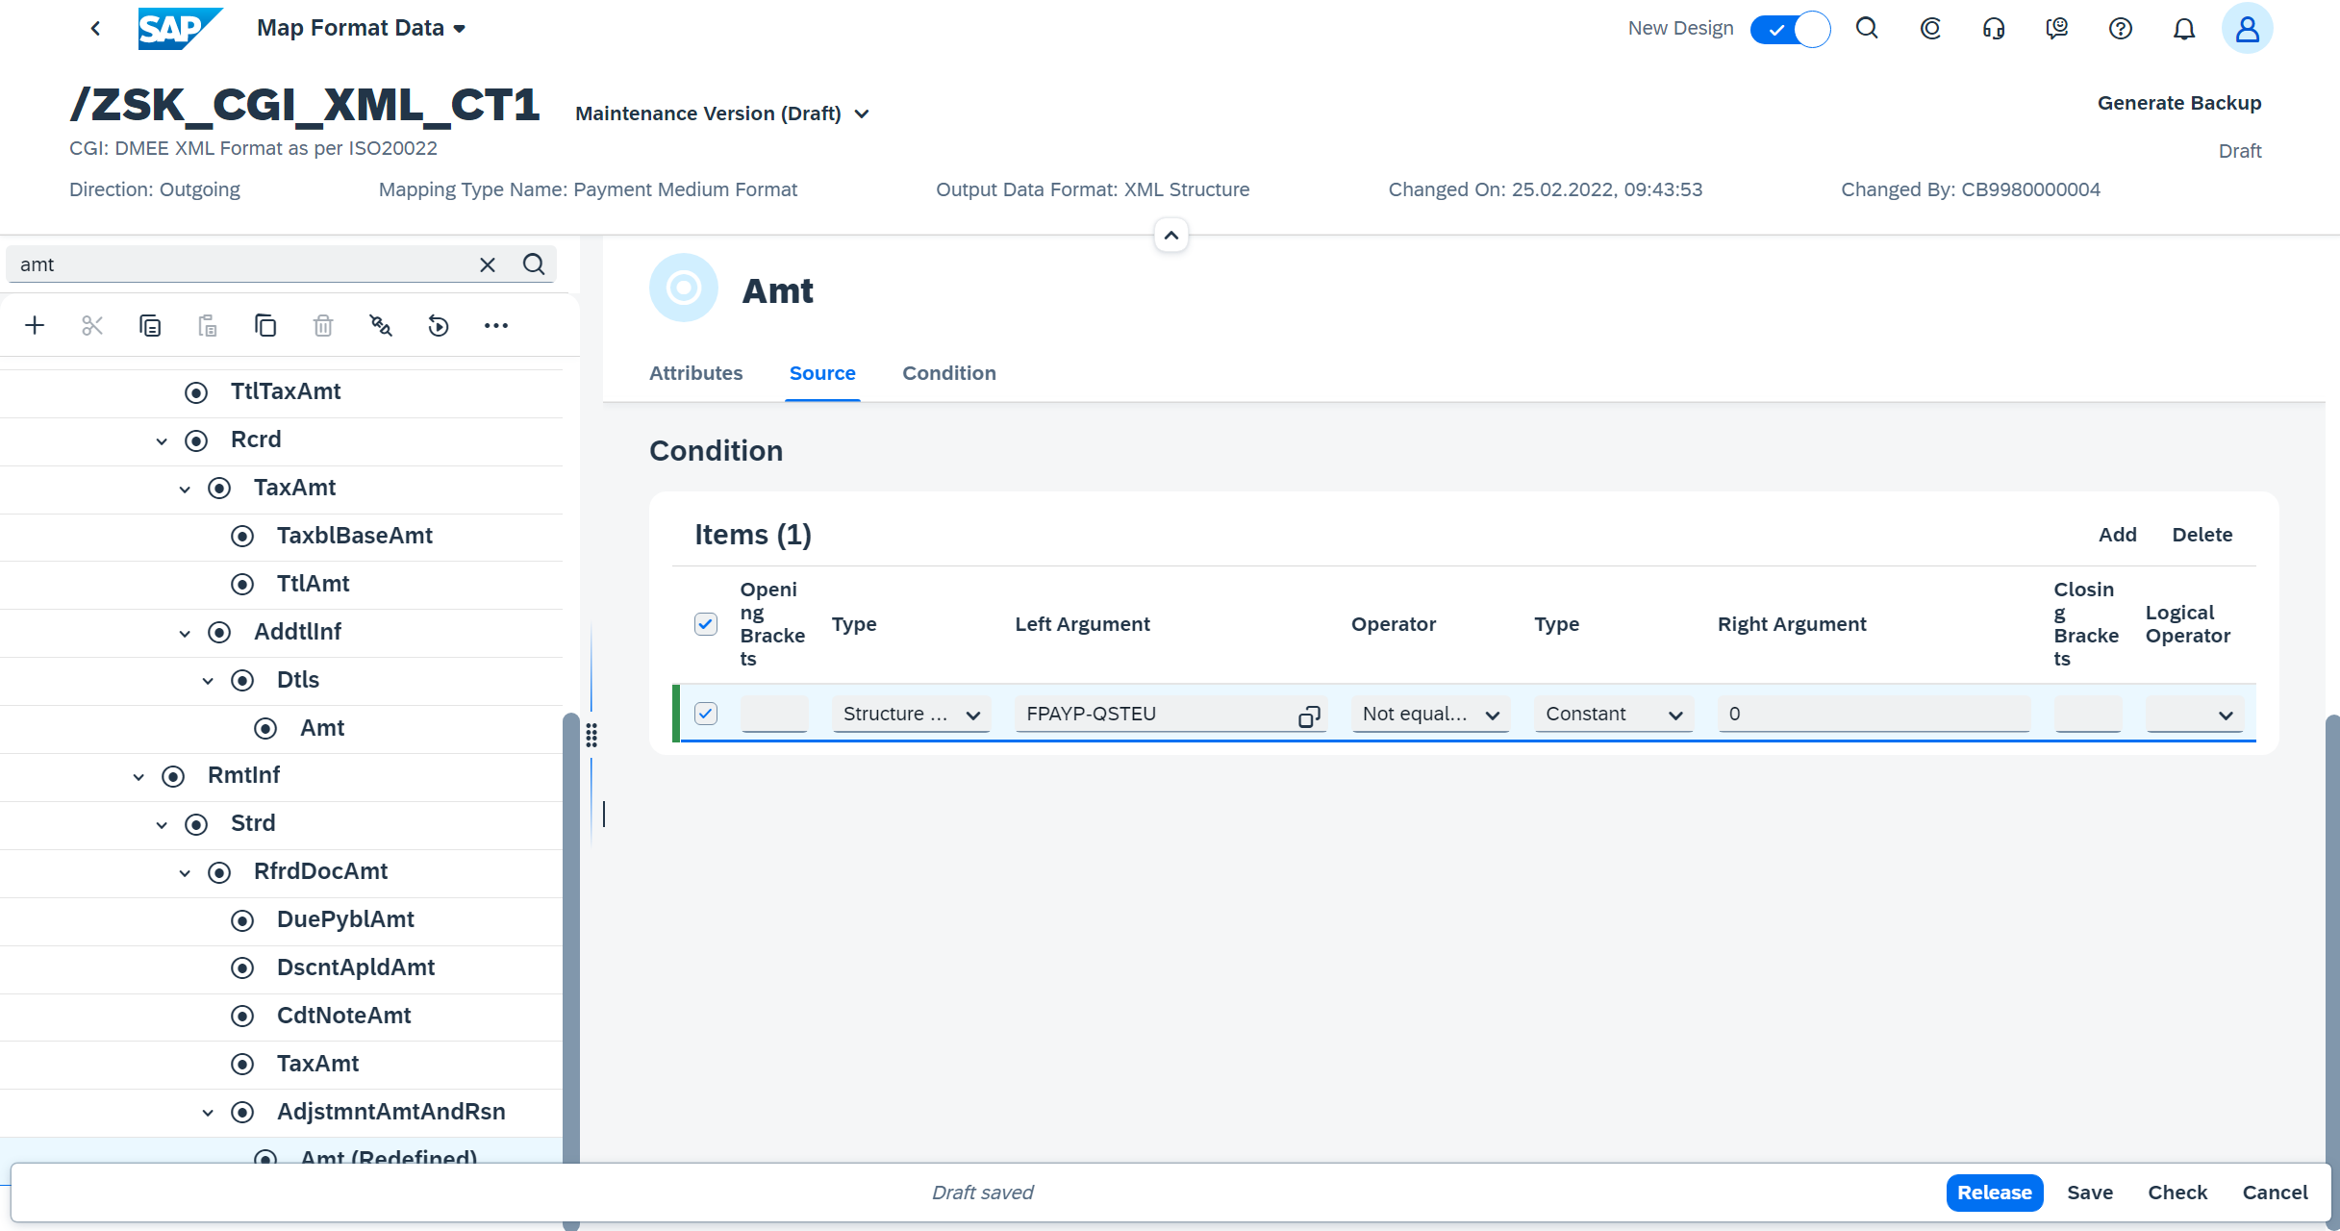Collapse the Rcrd tree node
The height and width of the screenshot is (1231, 2340).
coord(162,441)
